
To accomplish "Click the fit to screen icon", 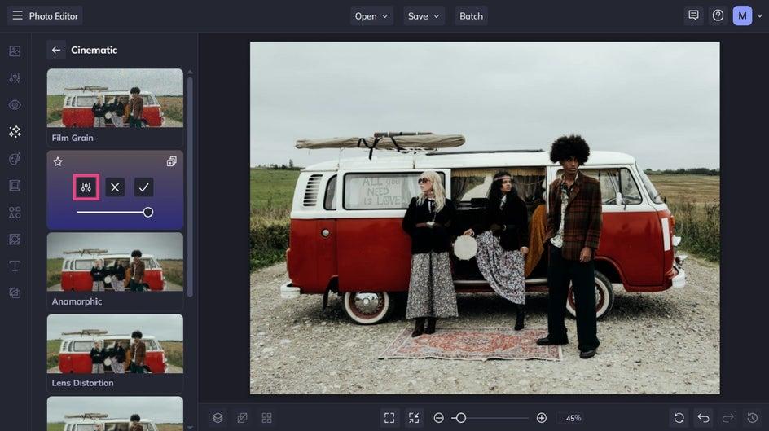I will (x=389, y=418).
